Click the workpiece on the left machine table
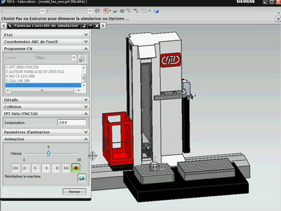The height and width of the screenshot is (211, 281). click(x=154, y=166)
